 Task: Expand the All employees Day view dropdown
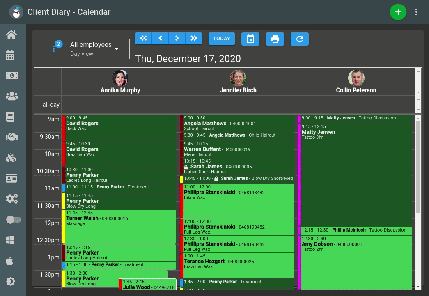click(x=96, y=49)
